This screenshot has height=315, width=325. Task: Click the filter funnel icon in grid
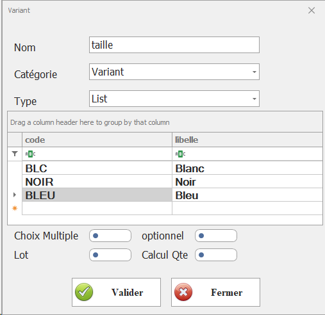15,154
